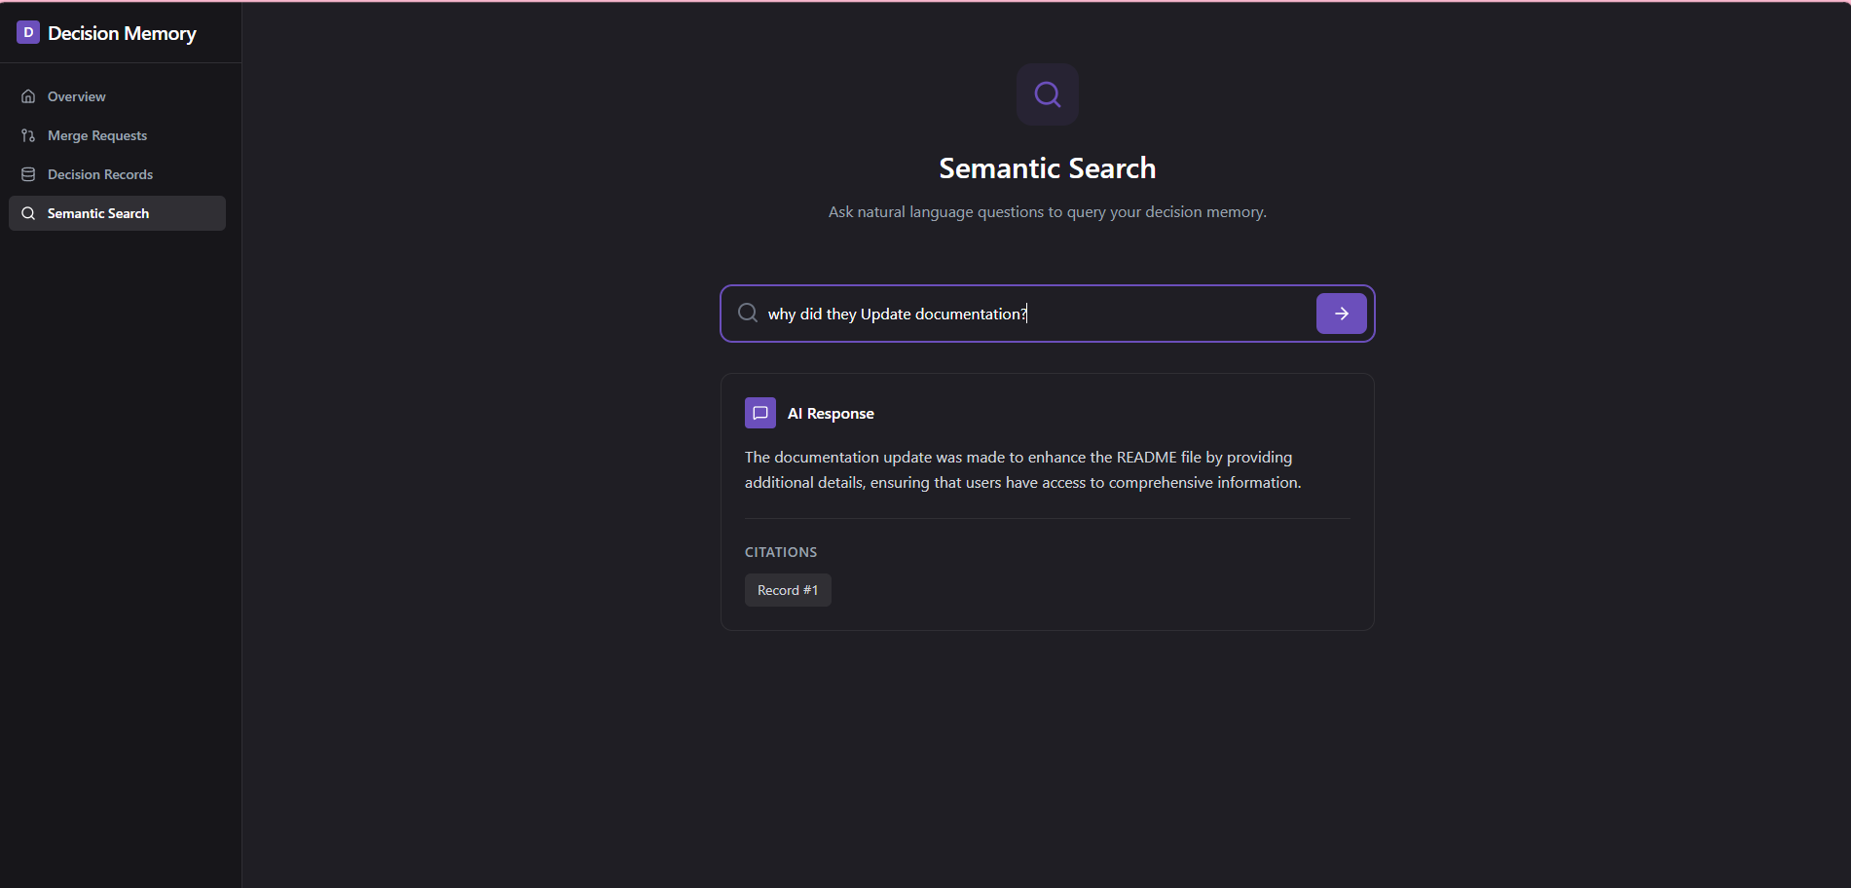The image size is (1851, 888).
Task: Open the Record #1 citation
Action: point(788,590)
